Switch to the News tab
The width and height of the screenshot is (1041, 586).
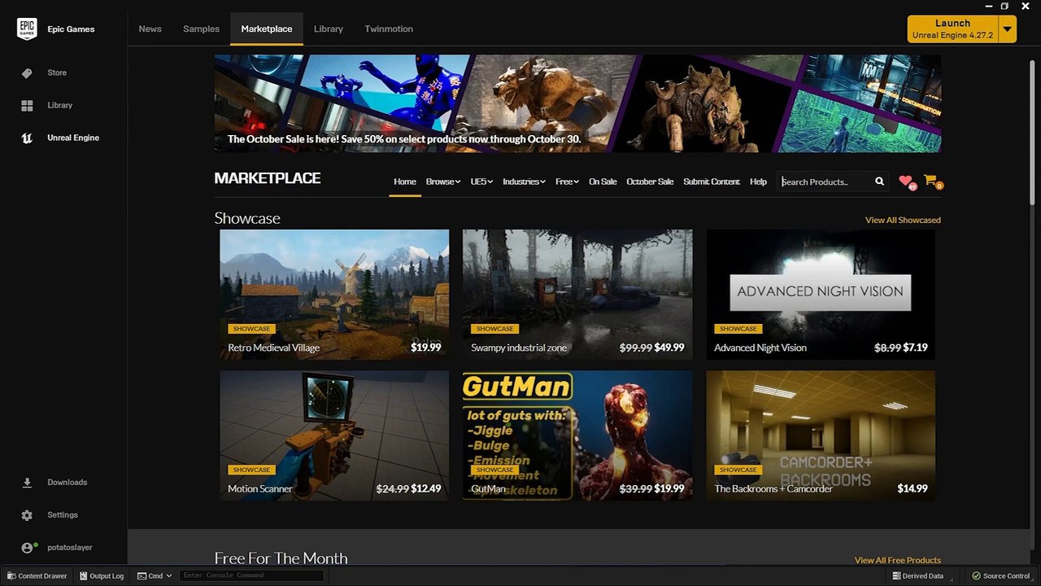[150, 28]
